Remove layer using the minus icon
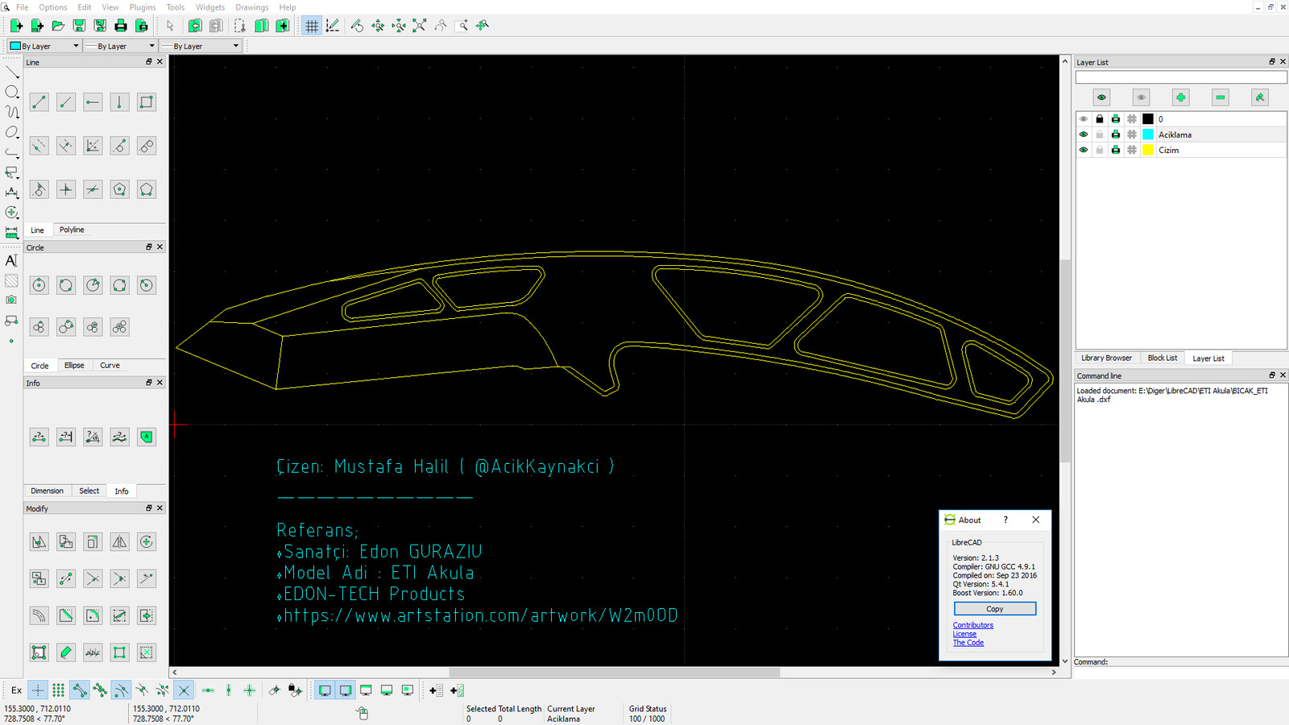This screenshot has height=725, width=1289. 1220,97
